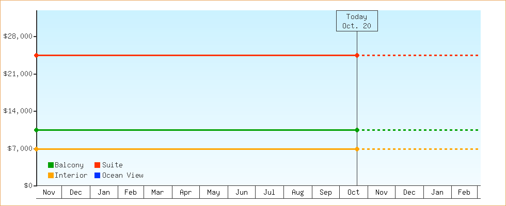506x206 pixels.
Task: Click the Balcony legend label
Action: [69, 165]
